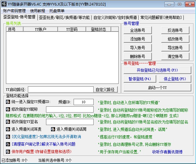The height and width of the screenshot is (164, 196).
Task: Switch to the 歪歪抢麦/刷花/换频道/等功能 tab
Action: click(64, 17)
